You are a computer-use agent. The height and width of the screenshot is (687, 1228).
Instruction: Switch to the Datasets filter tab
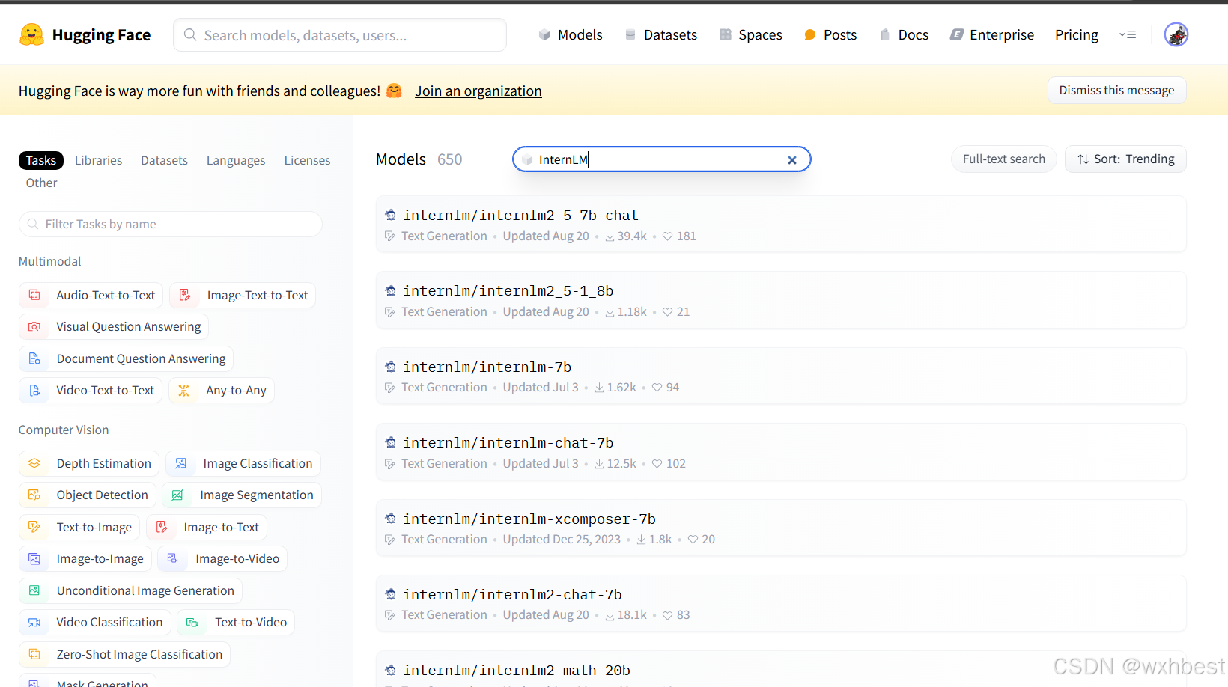point(164,160)
